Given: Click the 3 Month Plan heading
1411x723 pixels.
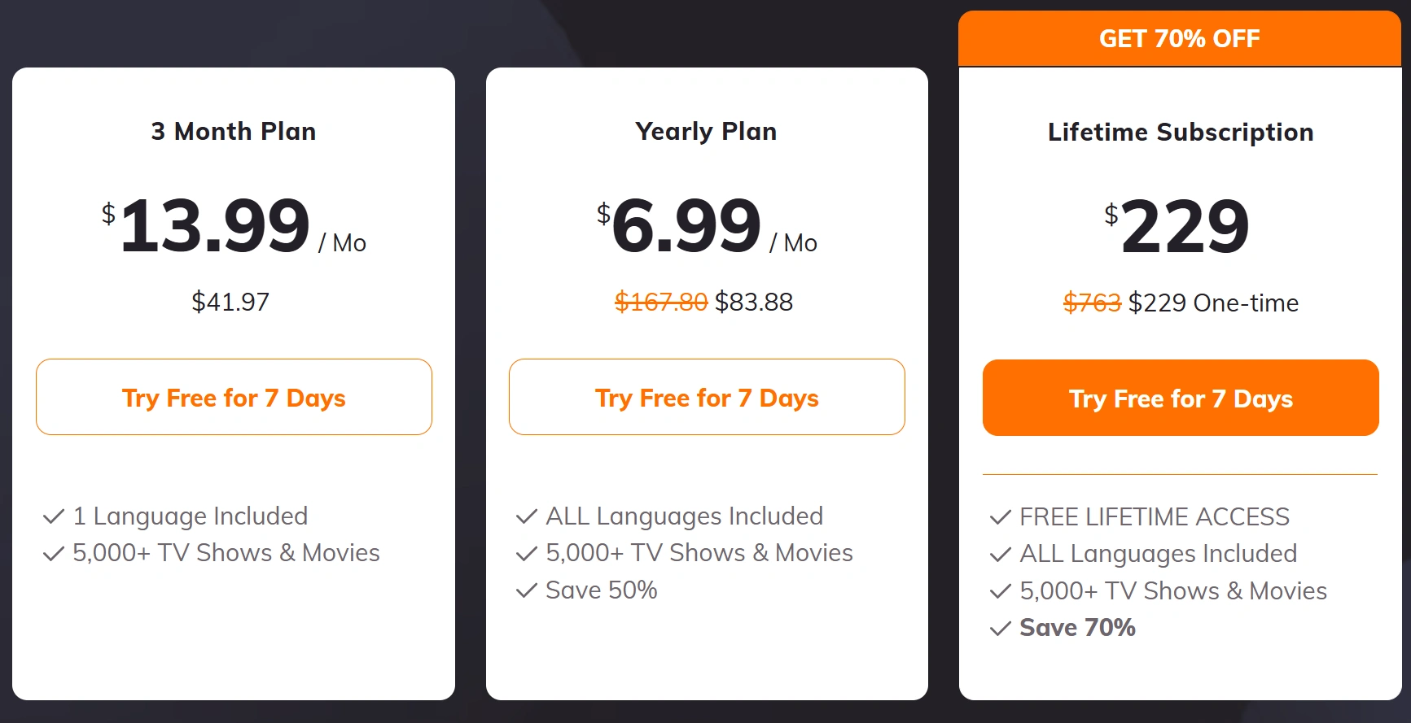Looking at the screenshot, I should [x=234, y=131].
